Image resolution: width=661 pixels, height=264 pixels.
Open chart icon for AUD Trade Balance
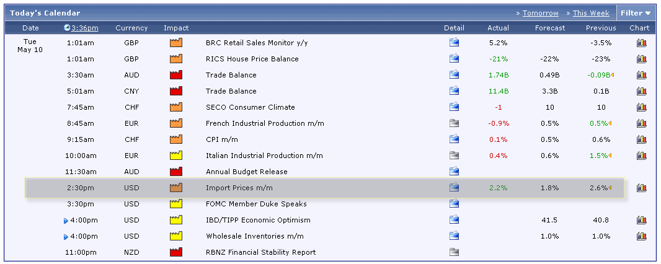pyautogui.click(x=642, y=75)
